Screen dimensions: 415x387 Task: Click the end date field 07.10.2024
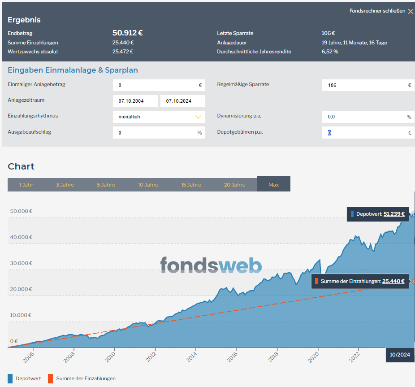tap(182, 101)
